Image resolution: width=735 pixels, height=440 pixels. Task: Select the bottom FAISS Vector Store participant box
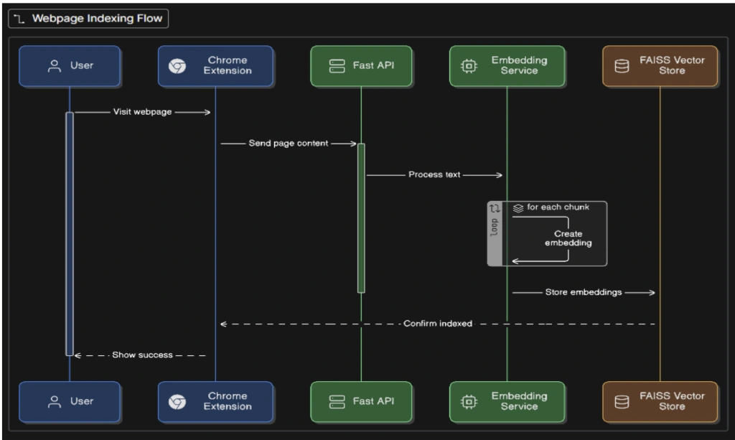pyautogui.click(x=660, y=401)
